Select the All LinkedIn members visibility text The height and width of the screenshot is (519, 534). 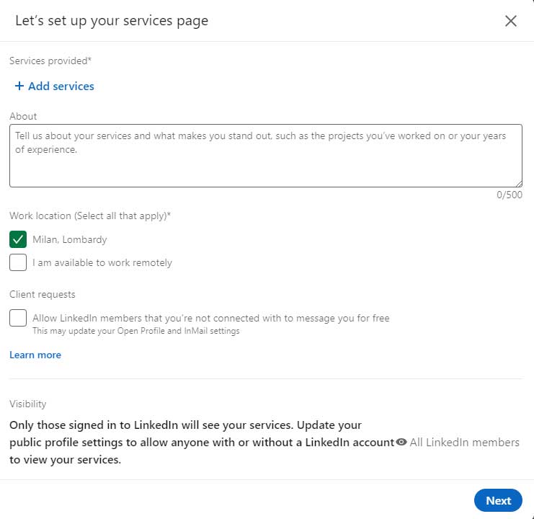point(464,442)
